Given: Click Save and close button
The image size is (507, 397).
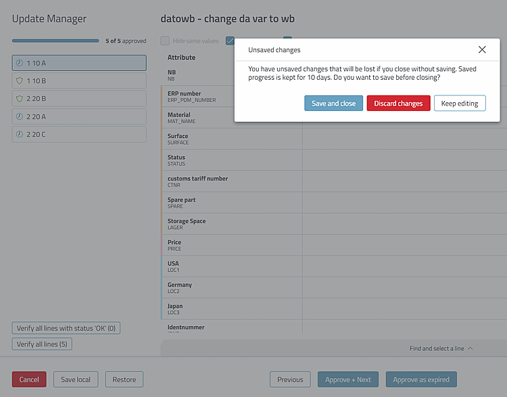Looking at the screenshot, I should [x=333, y=103].
